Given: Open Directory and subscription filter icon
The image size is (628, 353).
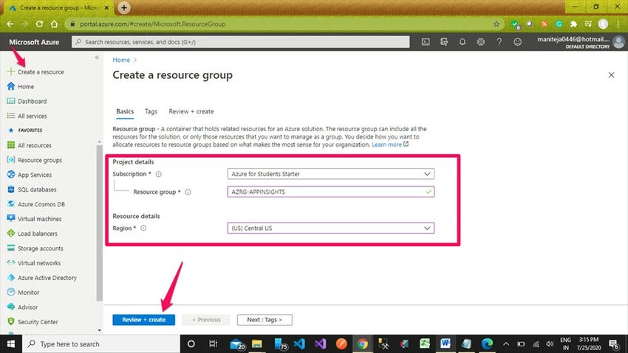Looking at the screenshot, I should [444, 42].
